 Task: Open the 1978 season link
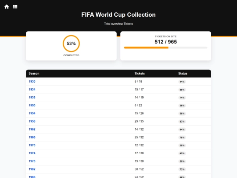tap(32, 161)
